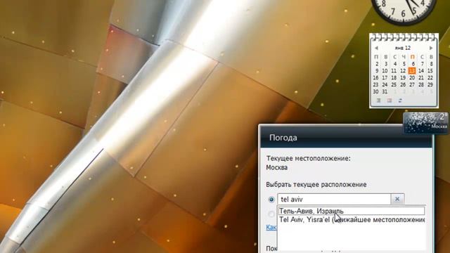The height and width of the screenshot is (253, 450).
Task: Select the first small icon below calendar dates
Action: (x=379, y=100)
